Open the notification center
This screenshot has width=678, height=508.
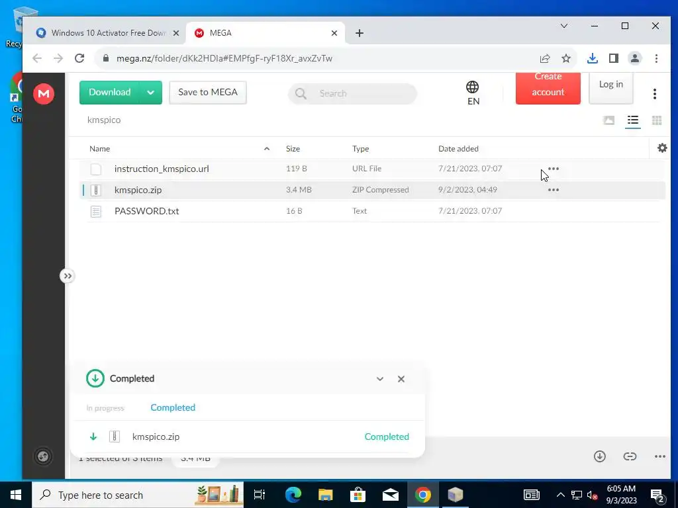coord(657,495)
